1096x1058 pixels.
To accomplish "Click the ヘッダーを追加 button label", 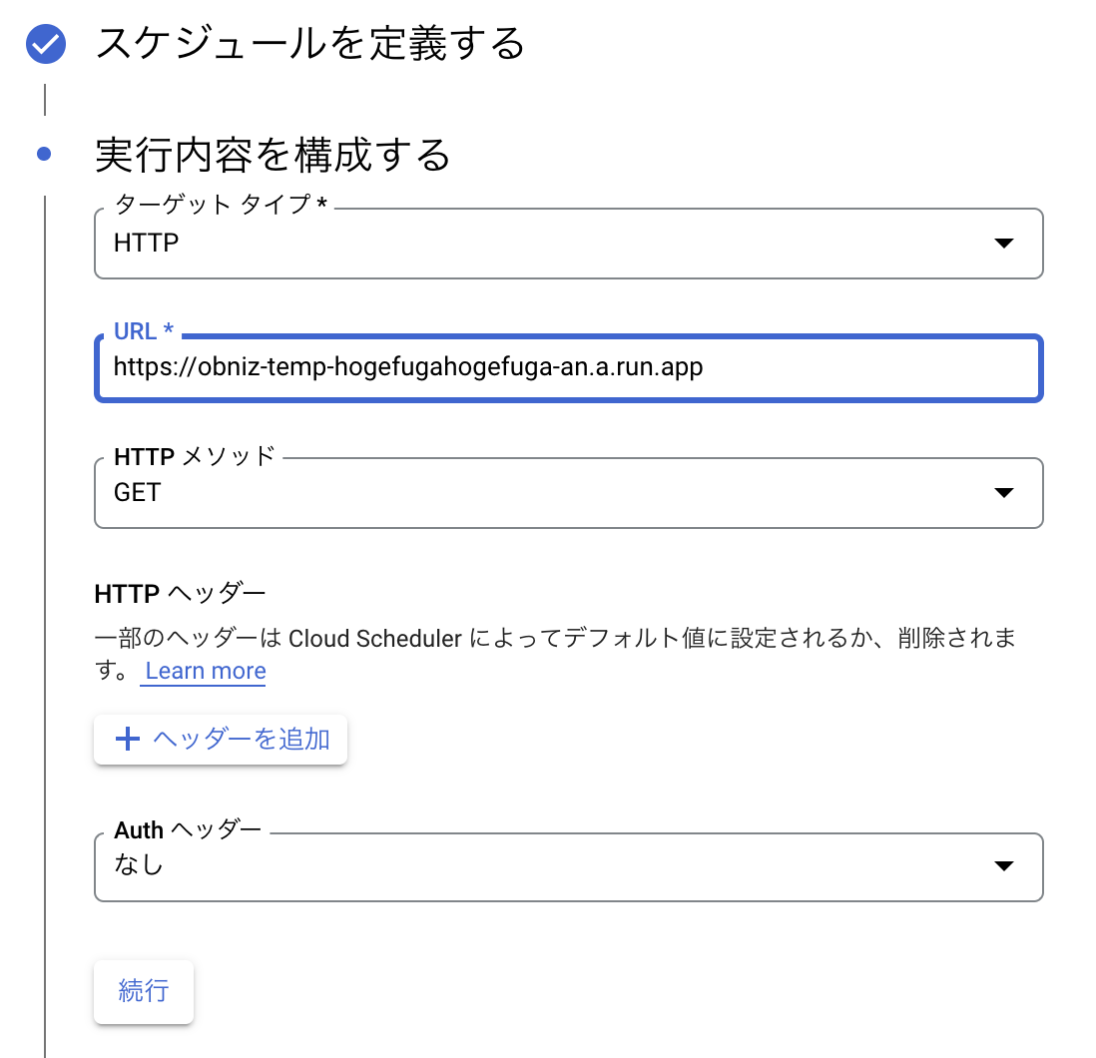I will click(x=242, y=739).
